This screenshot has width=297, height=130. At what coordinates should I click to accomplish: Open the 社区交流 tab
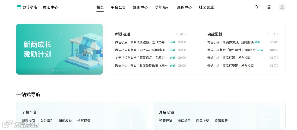(206, 8)
